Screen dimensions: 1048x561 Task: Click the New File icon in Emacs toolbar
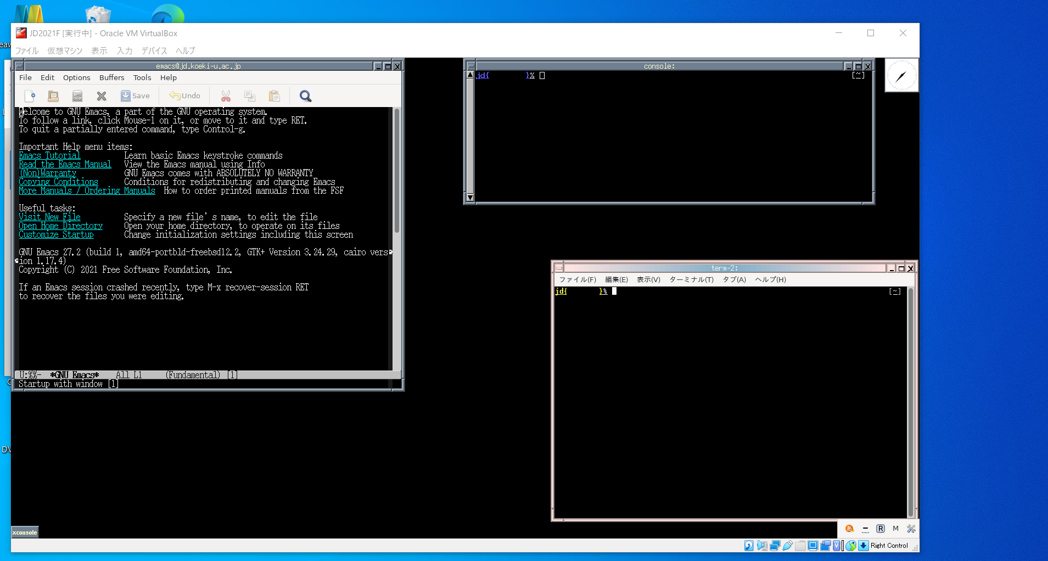tap(30, 96)
